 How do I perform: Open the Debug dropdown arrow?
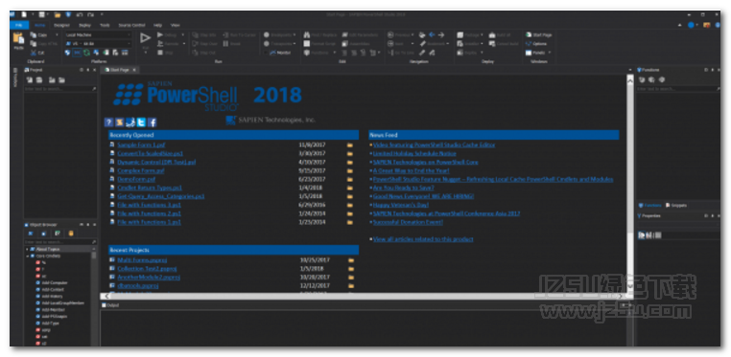(182, 34)
